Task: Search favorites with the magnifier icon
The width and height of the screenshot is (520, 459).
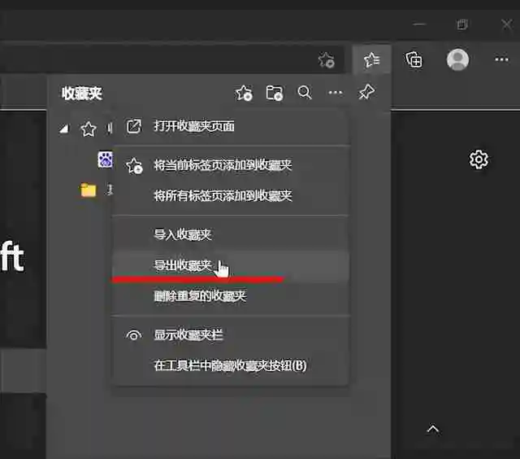Action: (x=305, y=92)
